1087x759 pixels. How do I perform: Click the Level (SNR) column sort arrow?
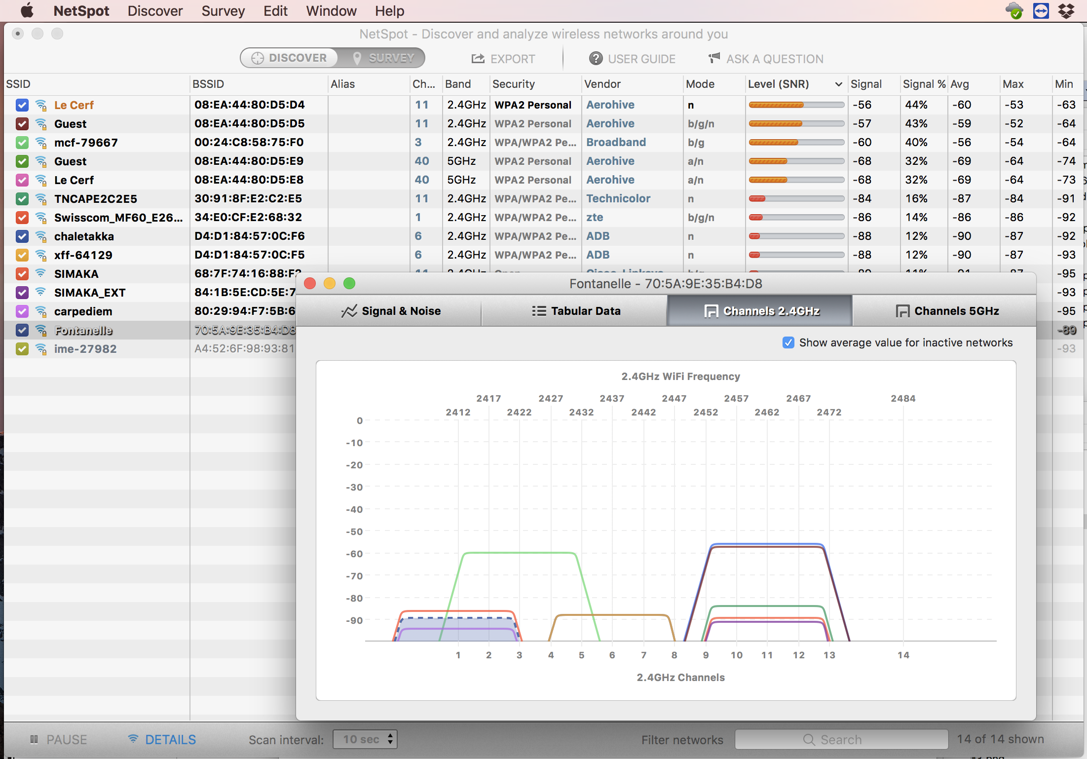[x=838, y=84]
